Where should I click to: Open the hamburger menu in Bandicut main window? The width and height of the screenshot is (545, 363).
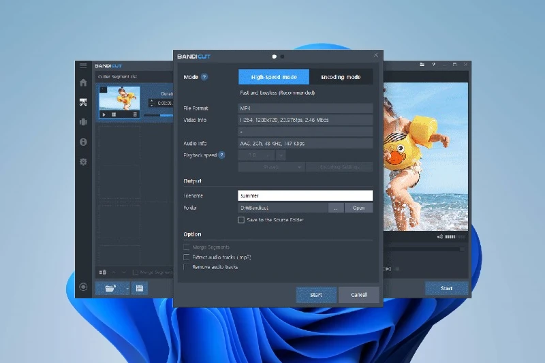pyautogui.click(x=83, y=65)
